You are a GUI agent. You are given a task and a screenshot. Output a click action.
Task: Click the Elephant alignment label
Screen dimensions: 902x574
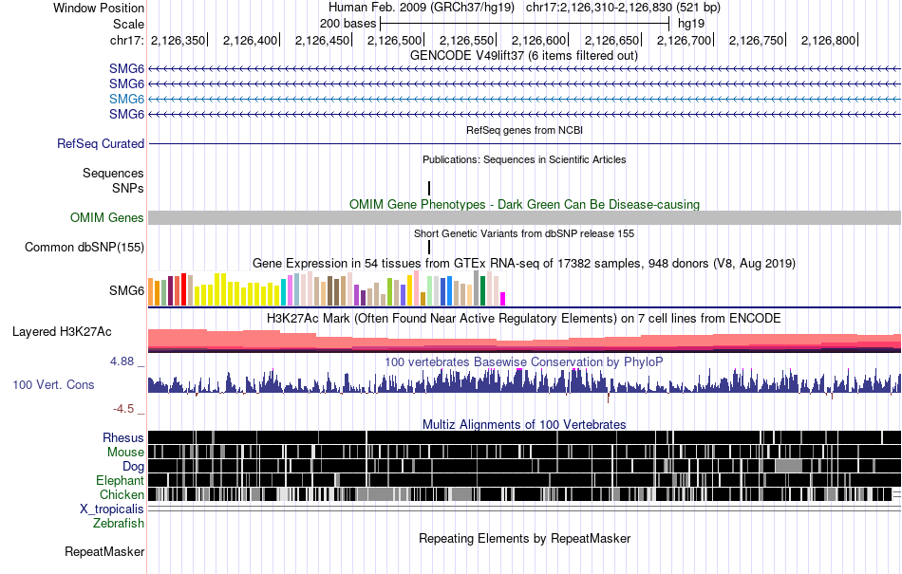[x=120, y=480]
